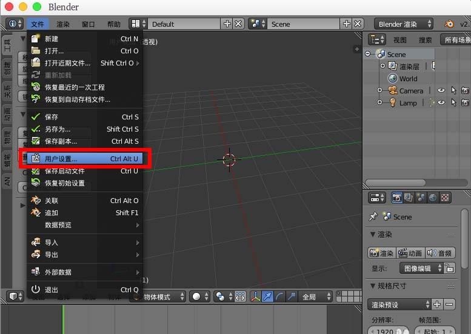The height and width of the screenshot is (334, 471).
Task: Toggle Lamp selectability cursor icon
Action: click(x=453, y=102)
